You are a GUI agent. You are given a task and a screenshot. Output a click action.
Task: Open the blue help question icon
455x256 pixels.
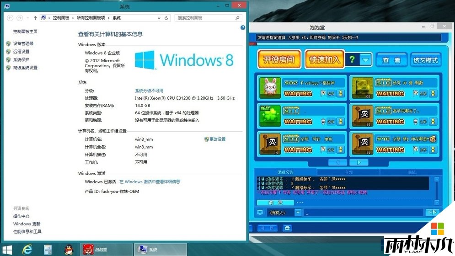(x=243, y=27)
